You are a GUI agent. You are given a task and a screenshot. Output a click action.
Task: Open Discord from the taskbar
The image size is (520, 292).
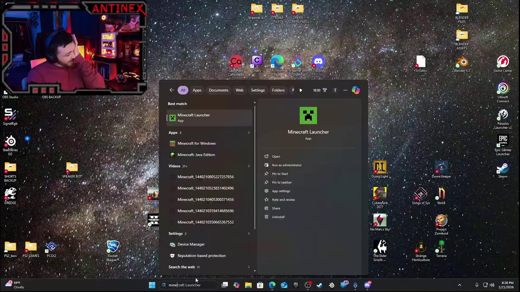367,285
